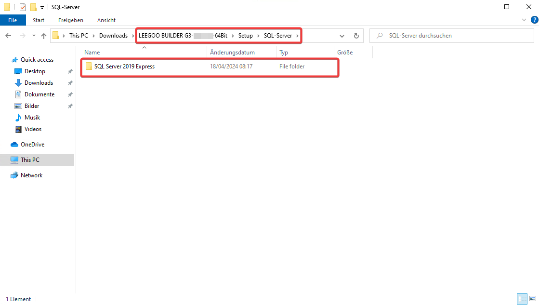
Task: Select 'SQL-Server' breadcrumb segment
Action: 278,36
